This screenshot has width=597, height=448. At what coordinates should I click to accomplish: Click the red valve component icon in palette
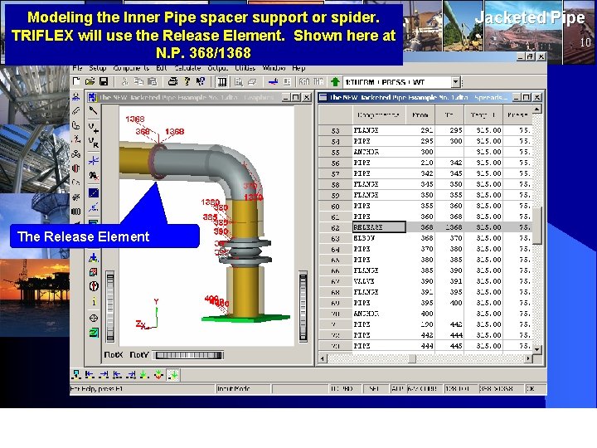tap(76, 168)
